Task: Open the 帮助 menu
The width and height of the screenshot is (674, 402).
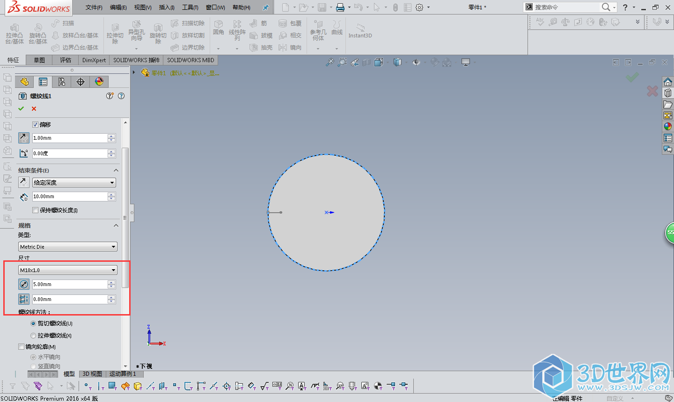Action: pyautogui.click(x=242, y=7)
